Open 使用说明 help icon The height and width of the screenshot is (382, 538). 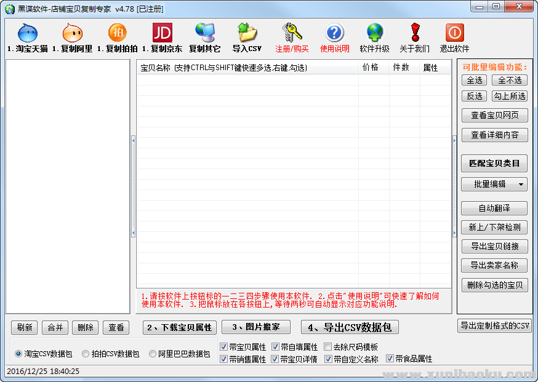point(334,33)
